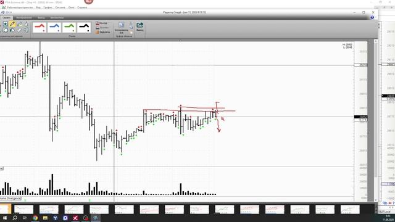The height and width of the screenshot is (222, 395).
Task: Select the highlighted Pen drawing tool
Action: (x=12, y=24)
